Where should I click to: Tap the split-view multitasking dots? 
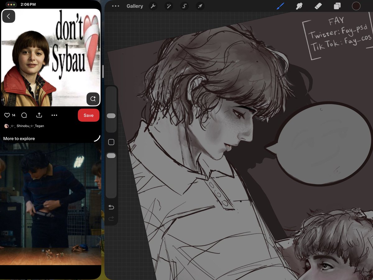coord(11,5)
